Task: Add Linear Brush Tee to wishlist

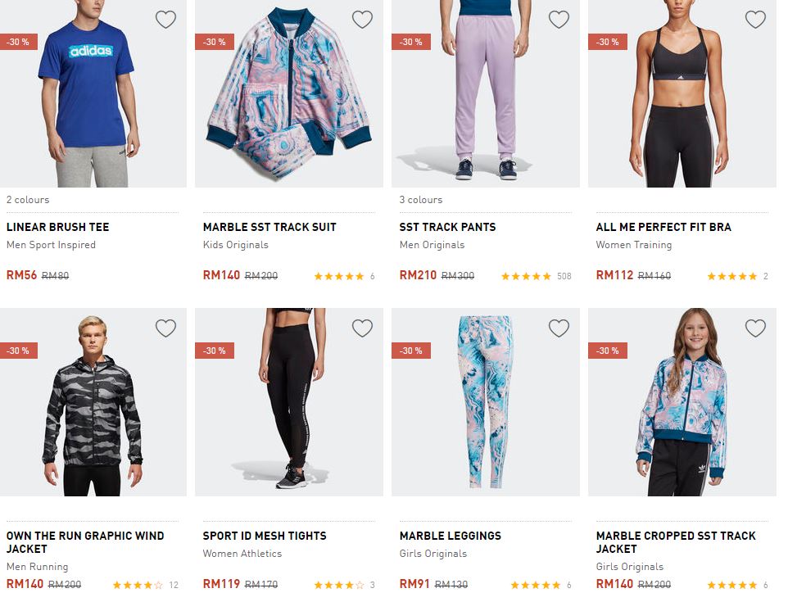Action: 165,20
